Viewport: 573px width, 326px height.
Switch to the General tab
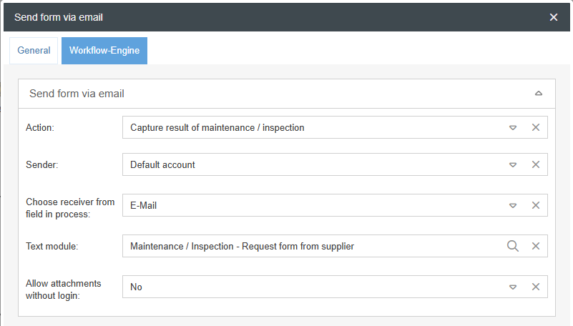(34, 51)
